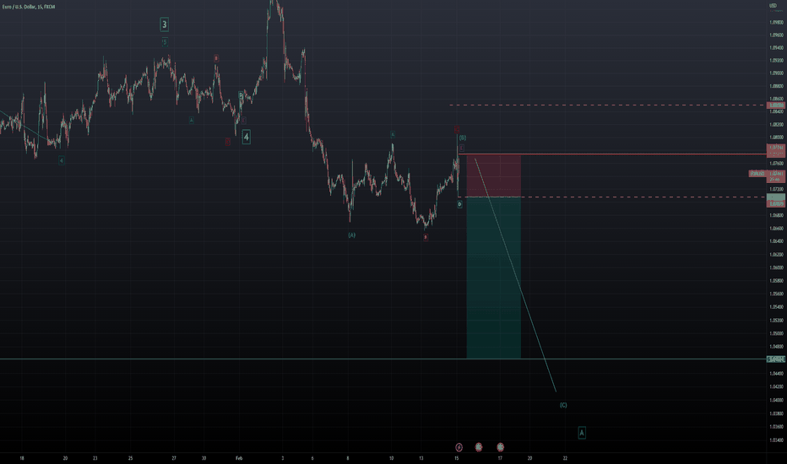Select the solid red horizontal line
Viewport: 787px width, 464px height.
click(612, 154)
